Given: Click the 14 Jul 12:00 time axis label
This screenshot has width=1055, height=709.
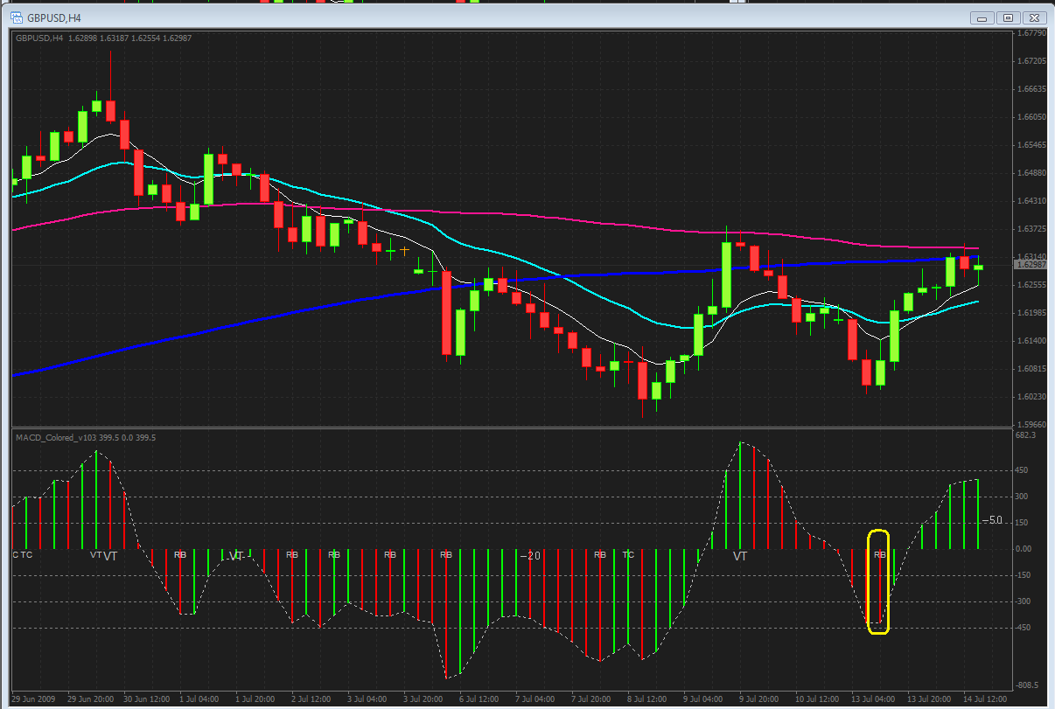Looking at the screenshot, I should click(984, 699).
